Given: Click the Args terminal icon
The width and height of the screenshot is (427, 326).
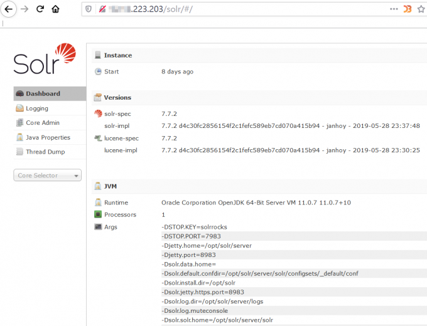Looking at the screenshot, I should 98,226.
